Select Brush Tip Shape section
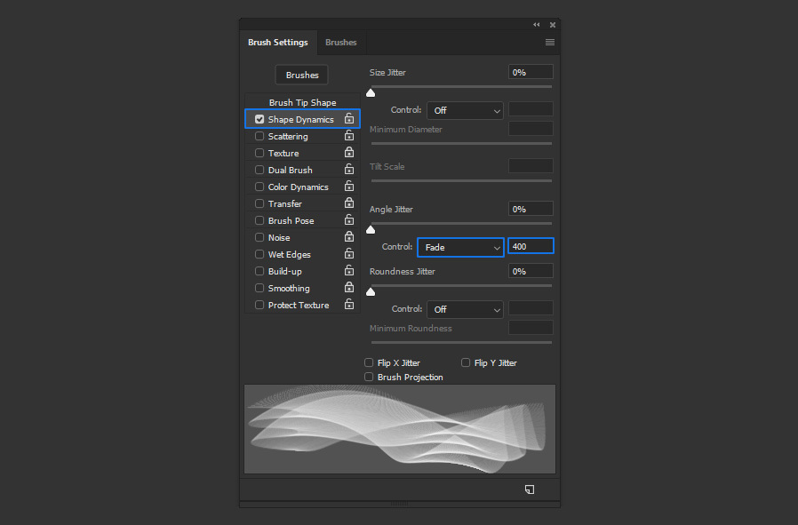The image size is (798, 525). point(302,102)
